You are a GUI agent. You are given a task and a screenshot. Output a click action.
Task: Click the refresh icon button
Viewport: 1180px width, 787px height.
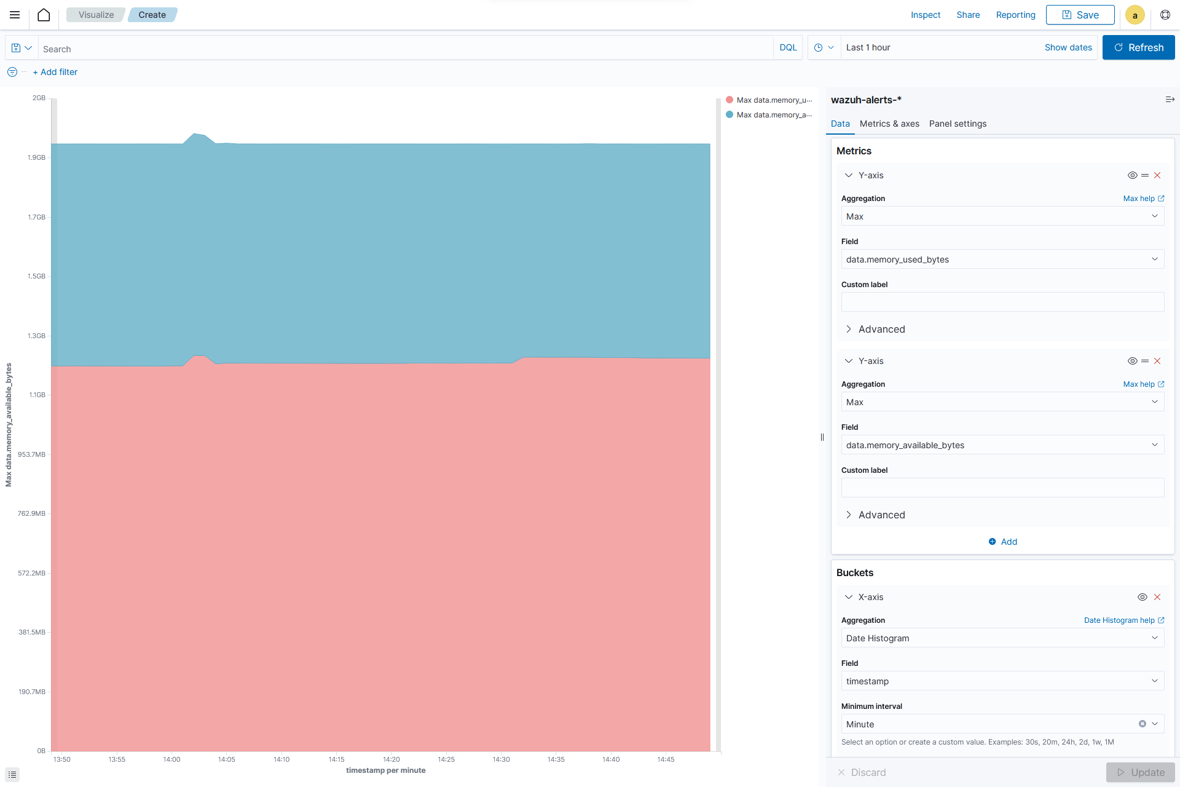pyautogui.click(x=1119, y=47)
